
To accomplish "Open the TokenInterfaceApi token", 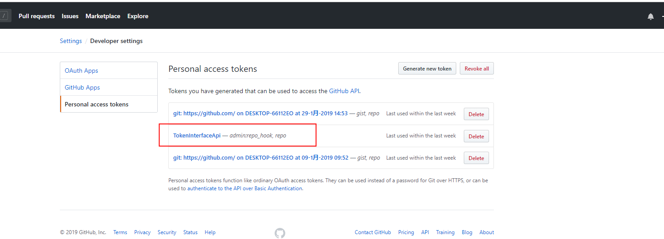I will coord(197,135).
